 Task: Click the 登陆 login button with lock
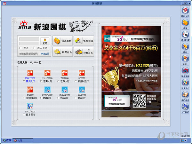pos(45,41)
